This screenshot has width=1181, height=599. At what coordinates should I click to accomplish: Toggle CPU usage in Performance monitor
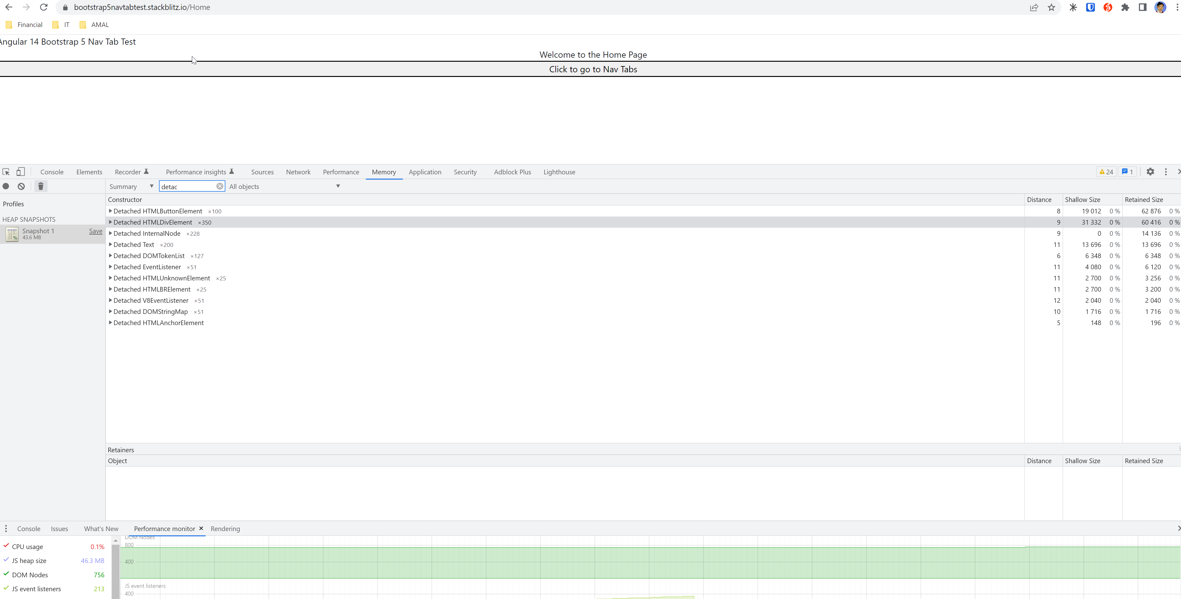[6, 546]
